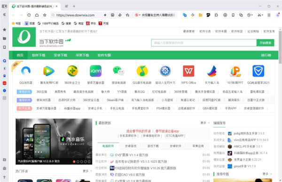
Task: Open the 软件分类 top link
Action: click(205, 32)
